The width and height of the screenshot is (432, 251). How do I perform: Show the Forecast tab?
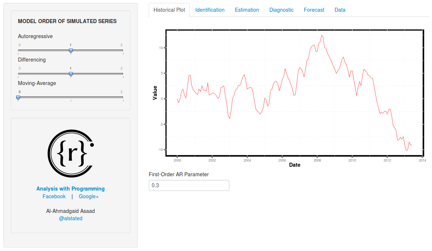(314, 10)
